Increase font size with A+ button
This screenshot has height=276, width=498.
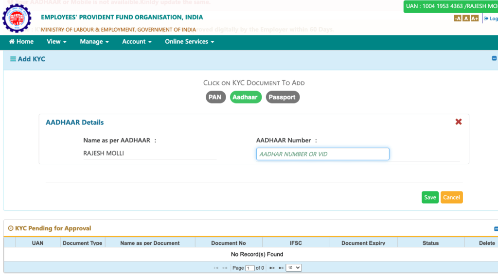tap(475, 18)
